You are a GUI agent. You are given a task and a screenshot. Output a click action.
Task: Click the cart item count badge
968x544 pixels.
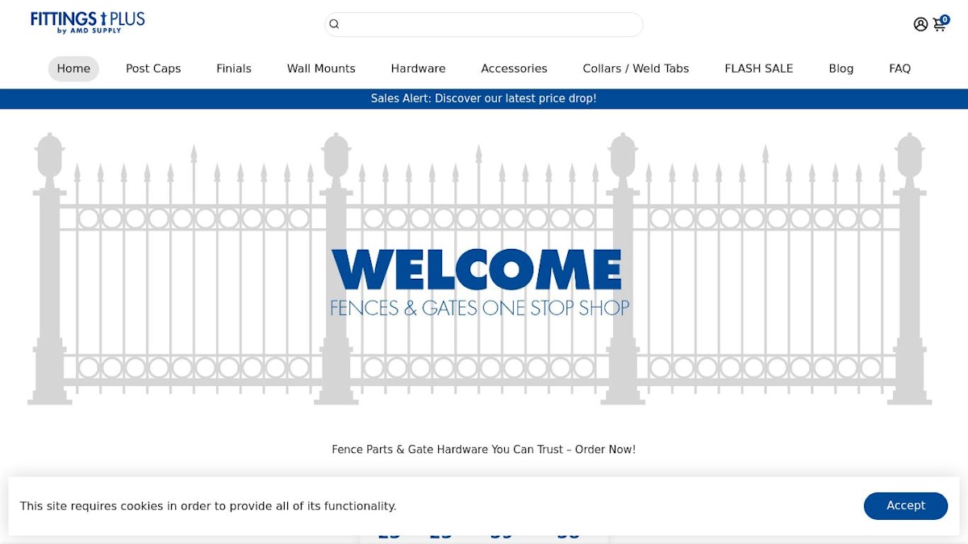click(x=945, y=19)
